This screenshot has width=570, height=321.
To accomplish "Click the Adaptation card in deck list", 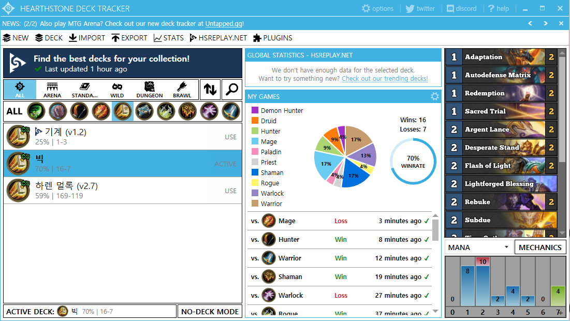I will click(501, 57).
